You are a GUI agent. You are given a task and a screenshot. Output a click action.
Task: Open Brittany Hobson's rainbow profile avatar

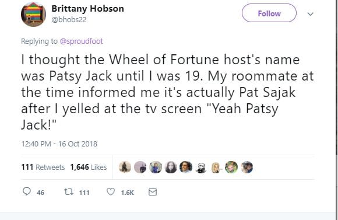click(33, 14)
